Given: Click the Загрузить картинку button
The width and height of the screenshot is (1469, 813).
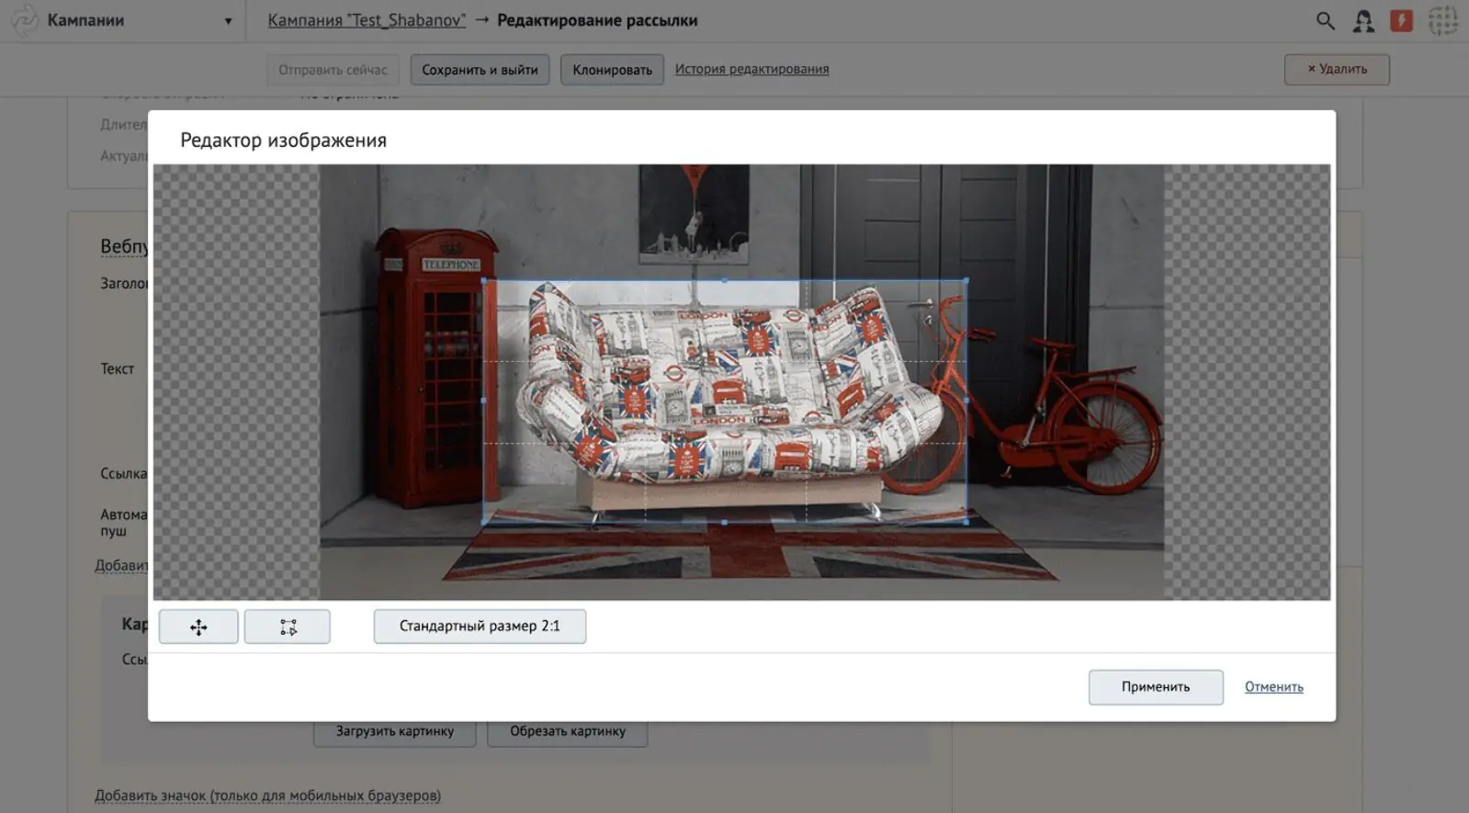Looking at the screenshot, I should coord(394,731).
